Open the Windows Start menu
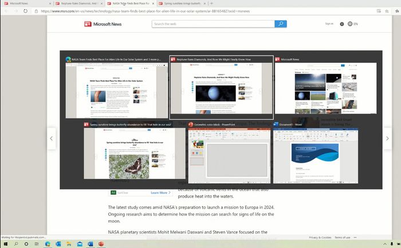 5,244
